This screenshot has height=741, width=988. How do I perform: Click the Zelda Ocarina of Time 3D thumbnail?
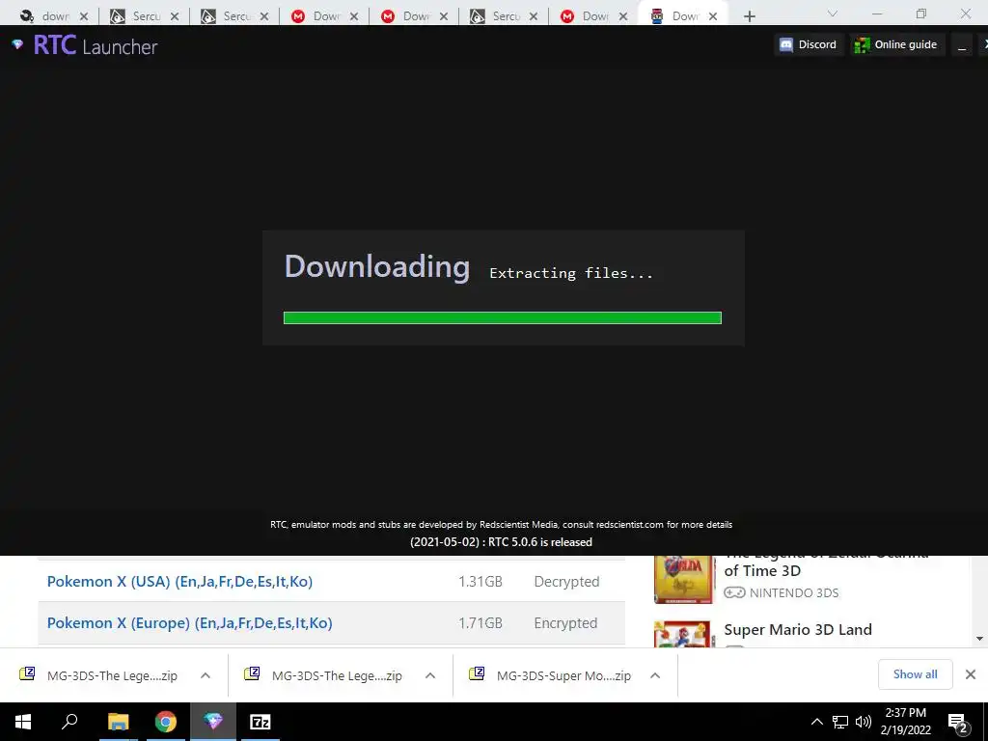[x=684, y=580]
